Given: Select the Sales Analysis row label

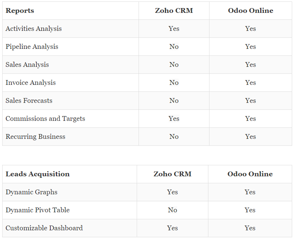Looking at the screenshot, I should click(x=27, y=65).
